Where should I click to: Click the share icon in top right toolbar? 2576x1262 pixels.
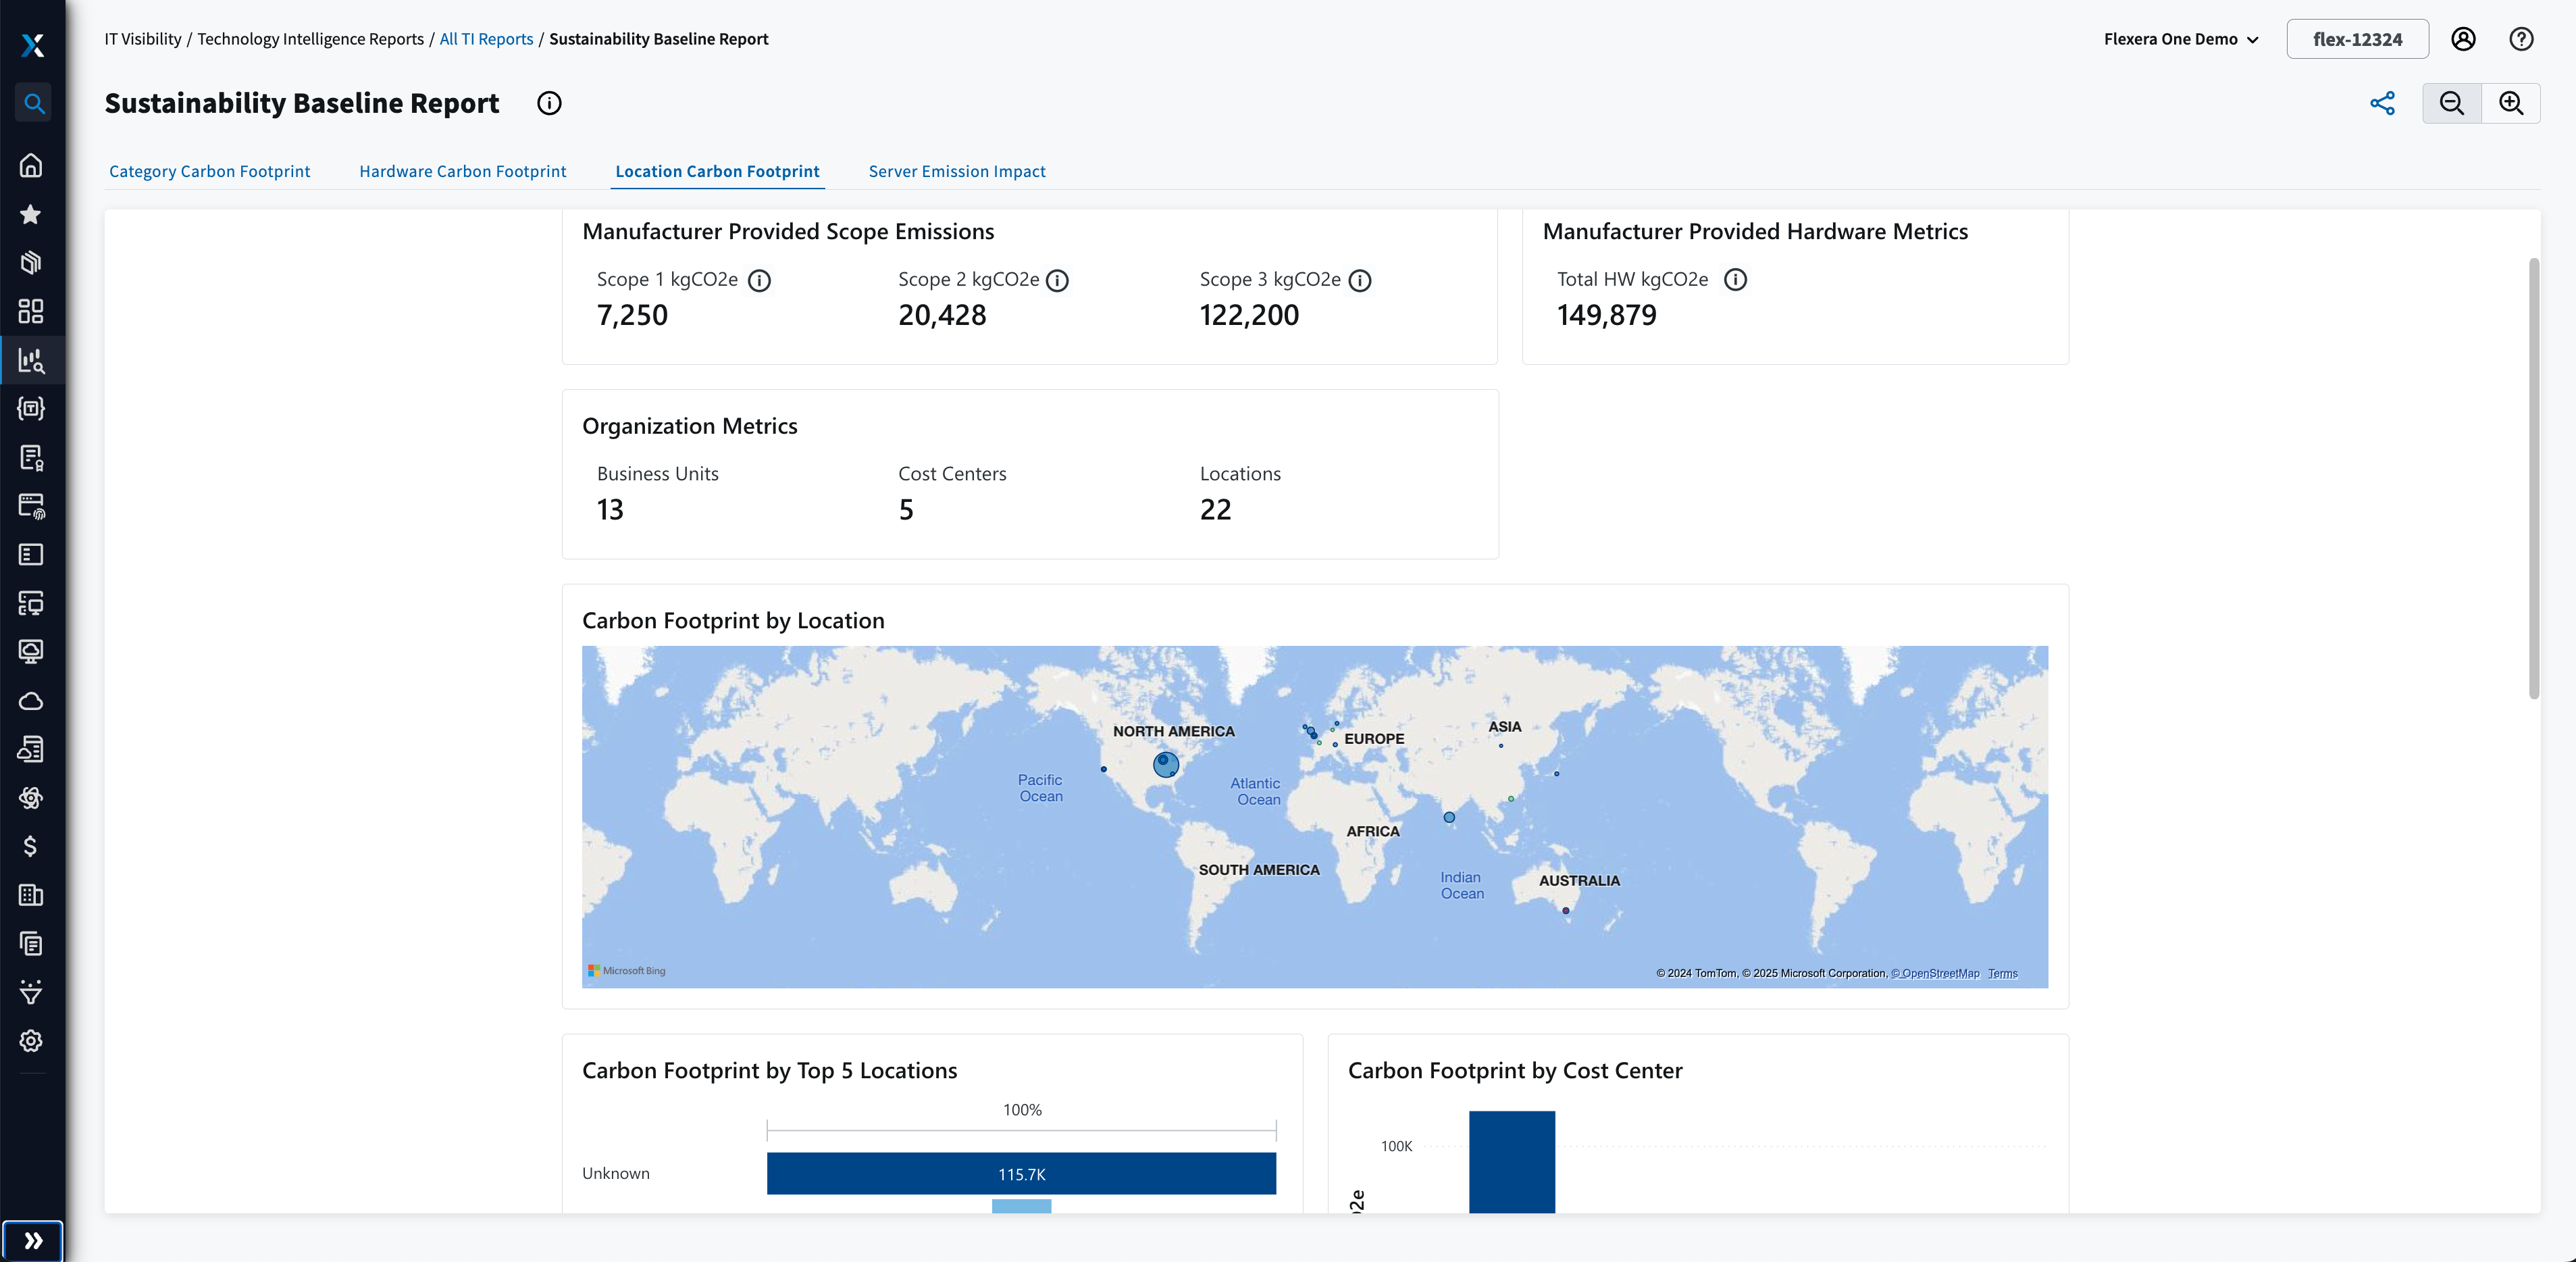[2384, 102]
